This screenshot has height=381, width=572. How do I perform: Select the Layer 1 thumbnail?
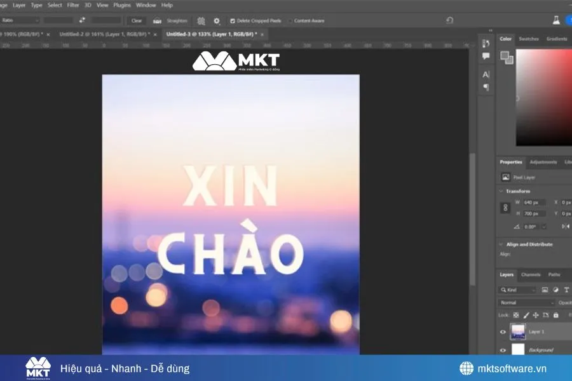click(x=517, y=331)
